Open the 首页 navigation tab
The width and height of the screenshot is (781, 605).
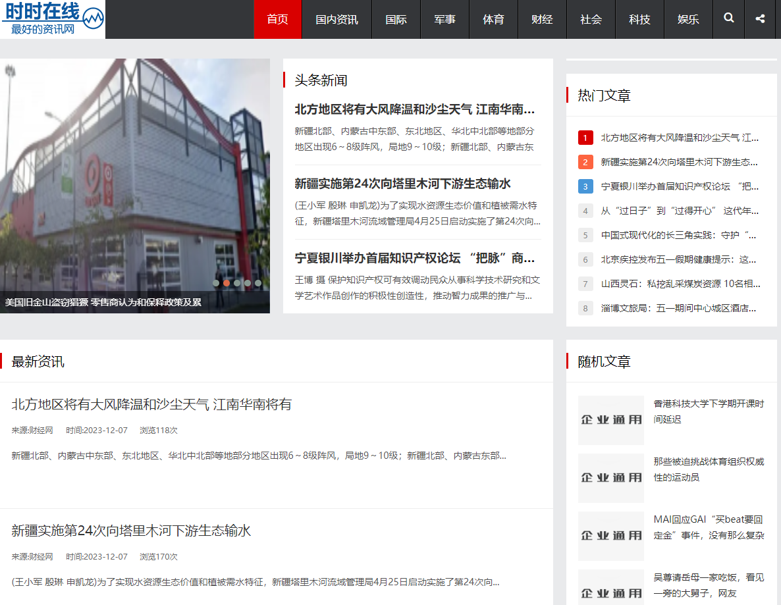(277, 19)
